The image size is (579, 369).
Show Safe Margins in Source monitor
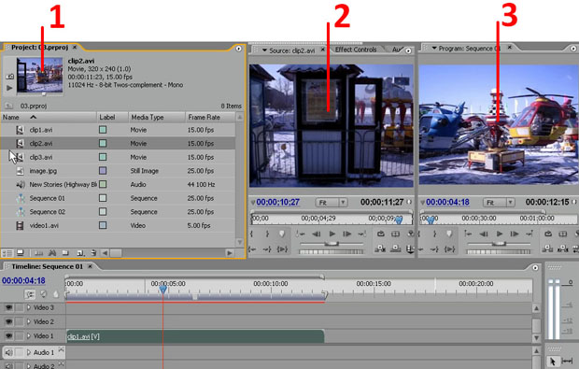tap(395, 234)
